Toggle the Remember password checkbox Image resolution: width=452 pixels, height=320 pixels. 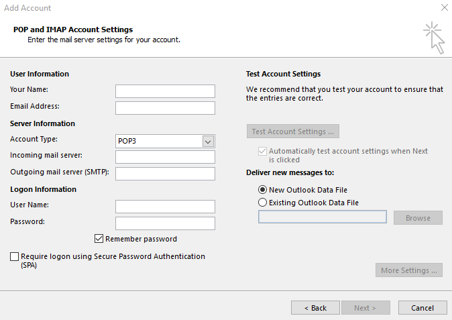click(x=99, y=239)
